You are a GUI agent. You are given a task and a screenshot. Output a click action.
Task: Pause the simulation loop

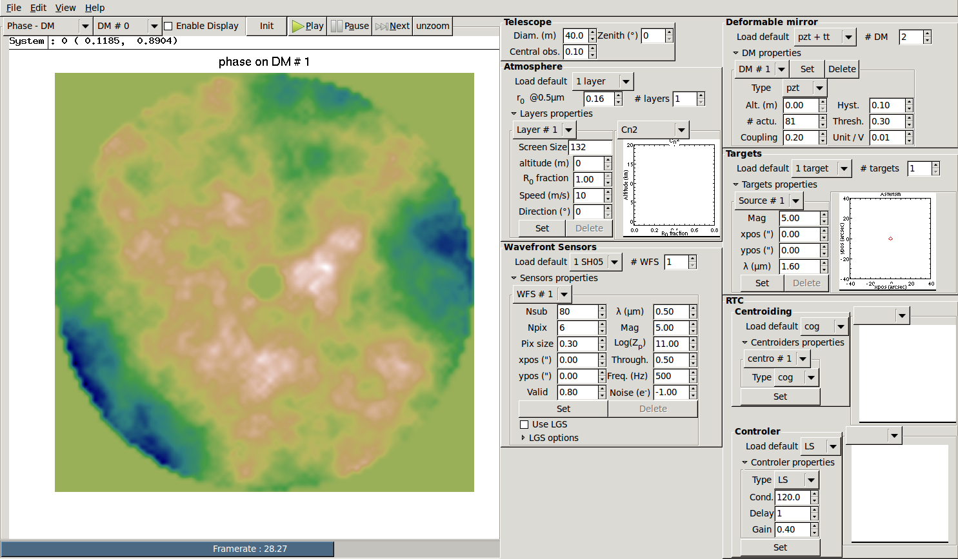[350, 26]
